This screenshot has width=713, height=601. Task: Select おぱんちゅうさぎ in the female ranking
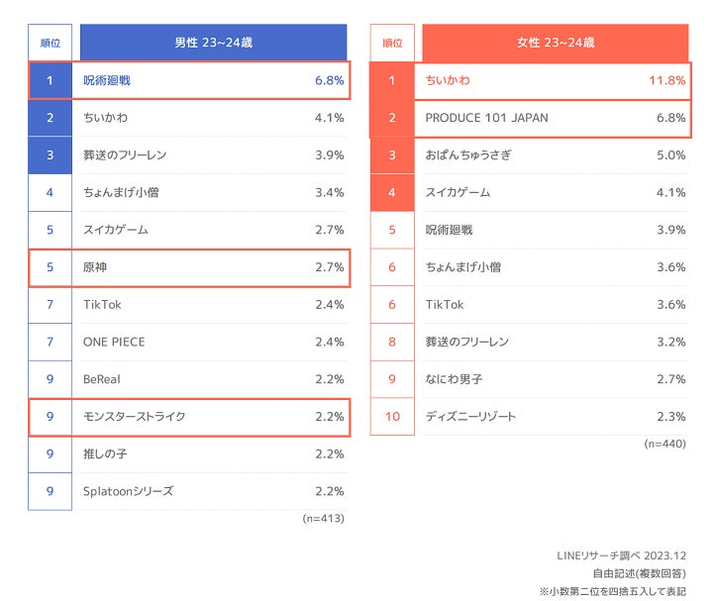click(471, 155)
